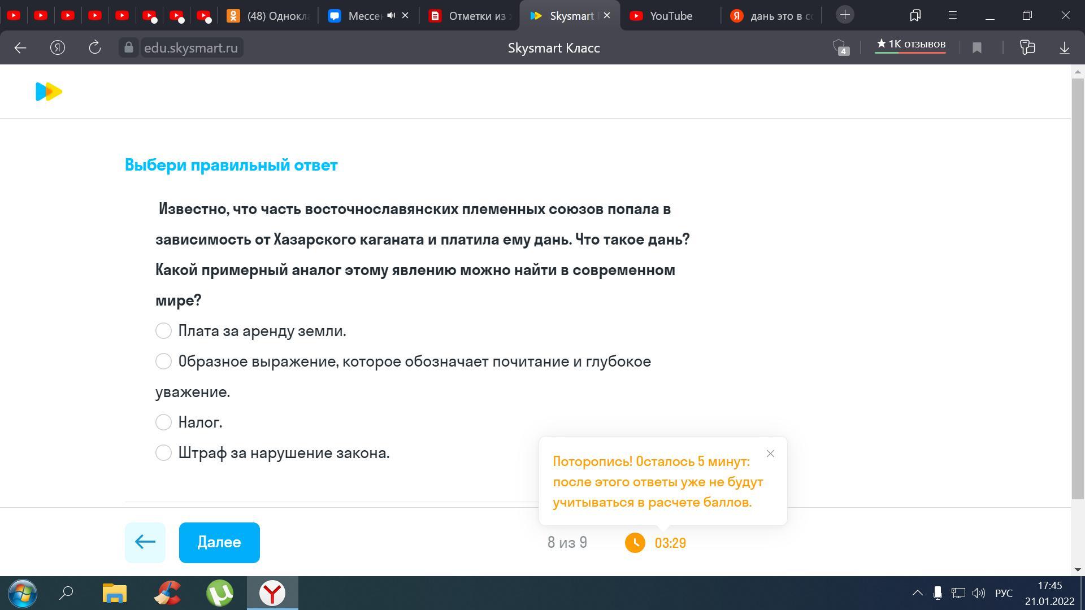
Task: Open browser hamburger menu
Action: 952,15
